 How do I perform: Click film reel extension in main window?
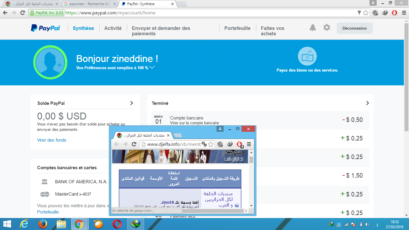pyautogui.click(x=375, y=13)
